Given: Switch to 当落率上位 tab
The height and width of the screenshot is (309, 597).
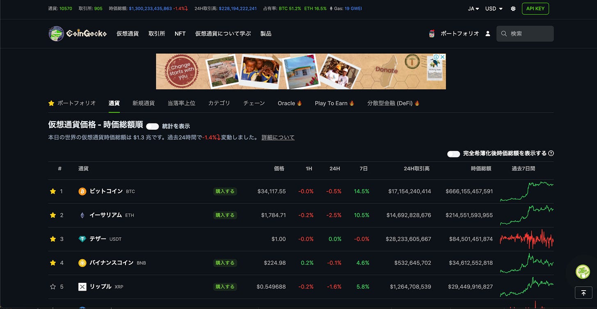Looking at the screenshot, I should click(x=182, y=103).
